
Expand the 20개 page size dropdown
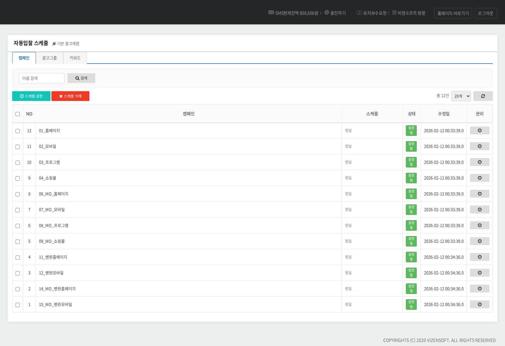tap(461, 96)
